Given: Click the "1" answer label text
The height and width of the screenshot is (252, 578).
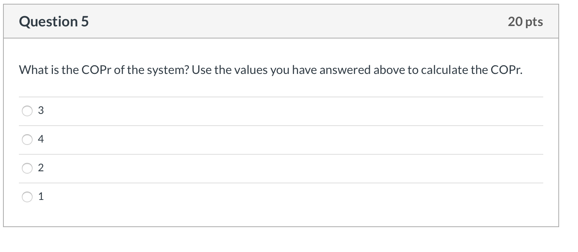Looking at the screenshot, I should (41, 197).
